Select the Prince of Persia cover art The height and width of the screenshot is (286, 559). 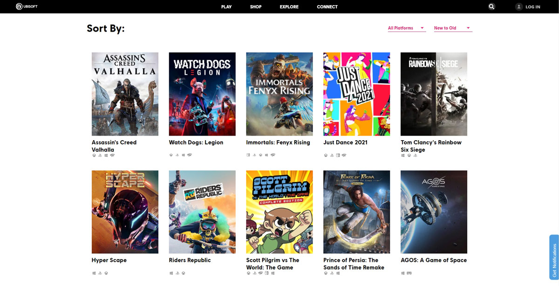pos(357,212)
